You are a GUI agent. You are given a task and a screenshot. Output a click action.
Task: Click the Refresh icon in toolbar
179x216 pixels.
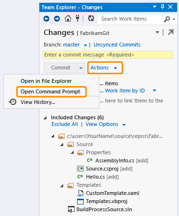coord(91,18)
